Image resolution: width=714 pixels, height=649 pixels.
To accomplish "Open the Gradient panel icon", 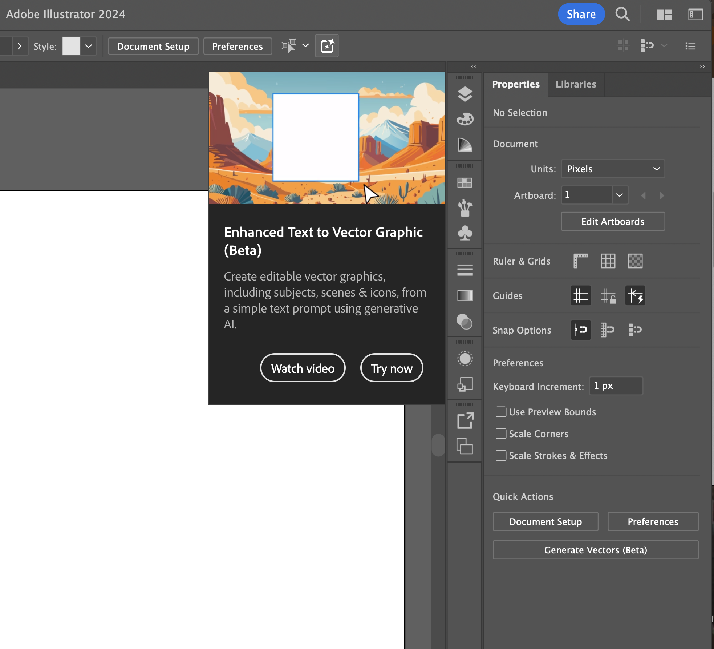I will 465,296.
